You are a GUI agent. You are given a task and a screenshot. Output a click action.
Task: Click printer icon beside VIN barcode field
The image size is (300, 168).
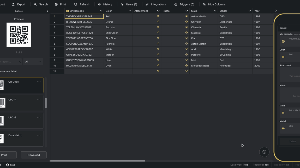(283, 41)
